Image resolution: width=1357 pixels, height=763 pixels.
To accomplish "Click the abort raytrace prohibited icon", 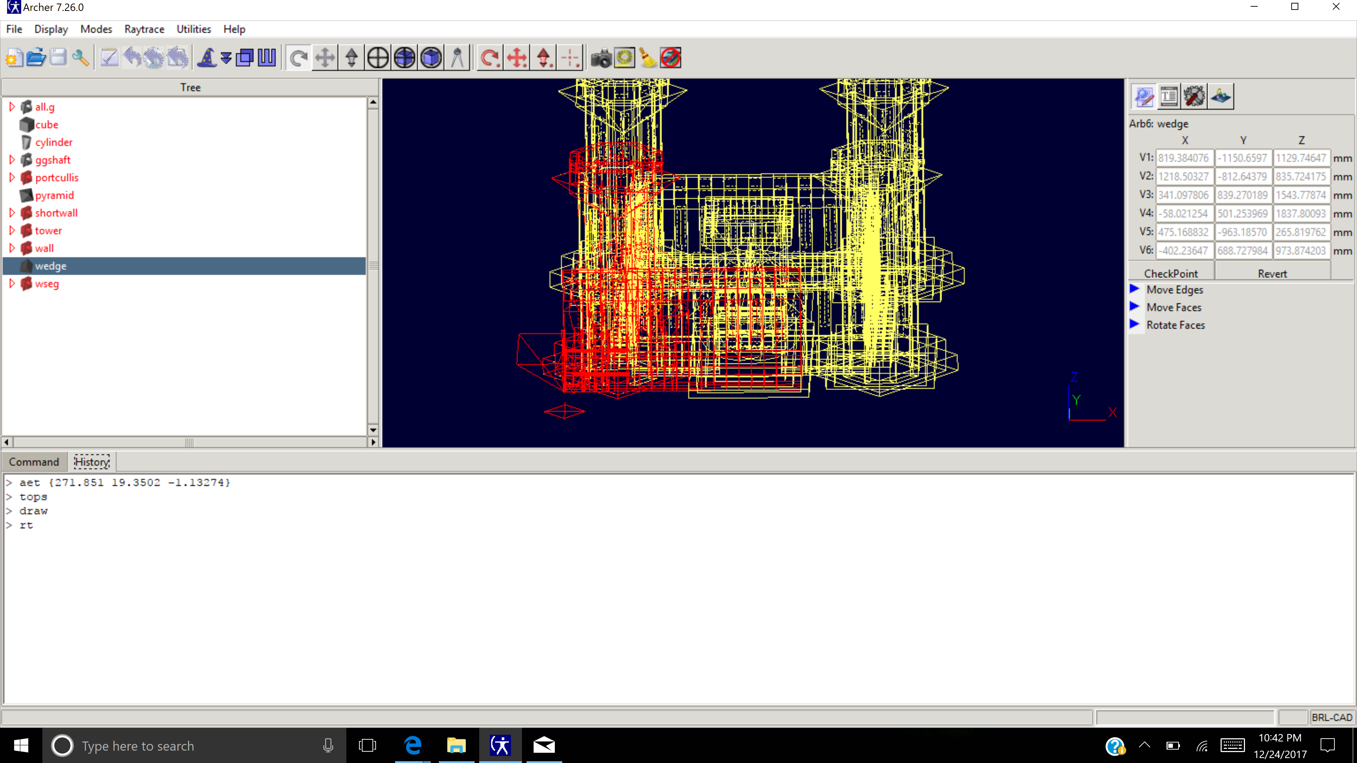I will [x=671, y=57].
